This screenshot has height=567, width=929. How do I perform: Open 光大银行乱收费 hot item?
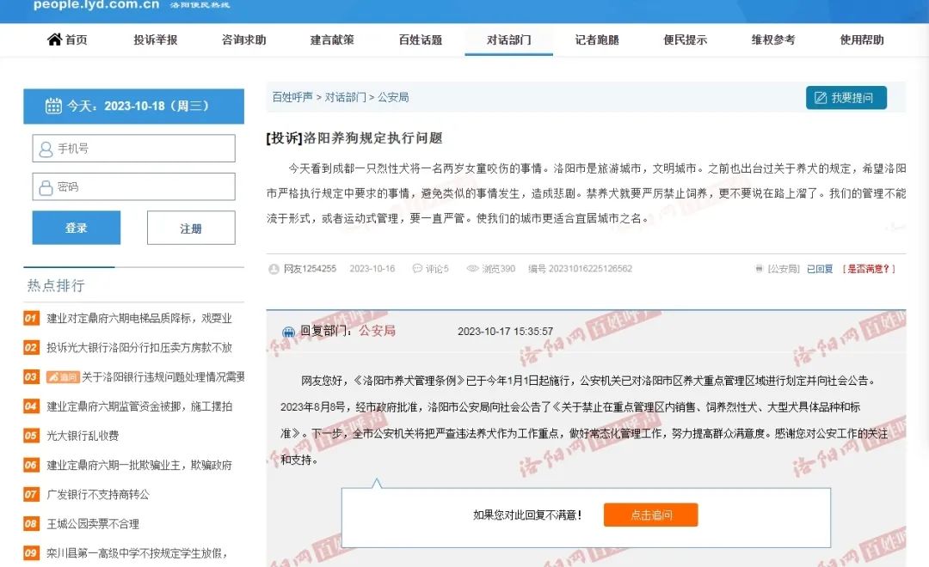(83, 436)
